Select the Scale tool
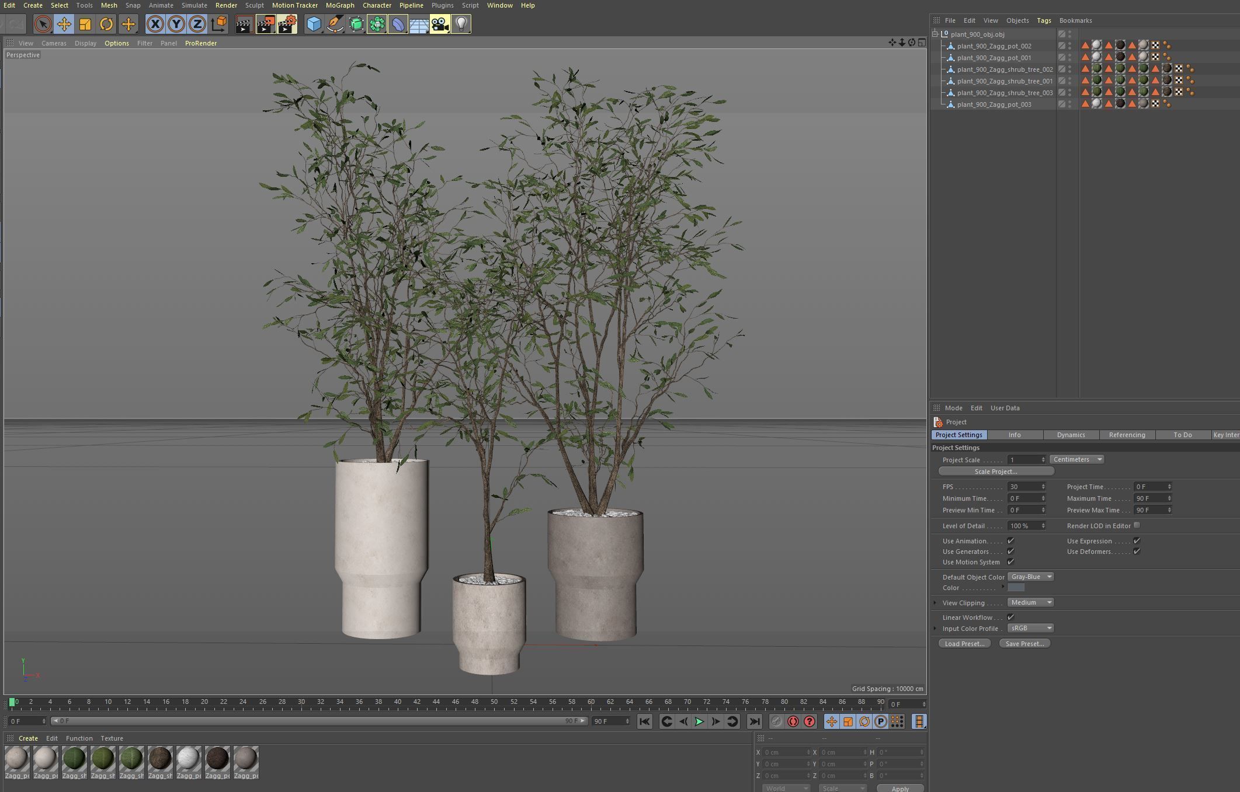Screen dimensions: 1240x792 tap(85, 24)
